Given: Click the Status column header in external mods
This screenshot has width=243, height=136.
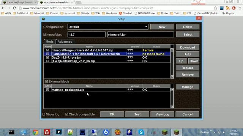Looking at the screenshot, I should tap(156, 86).
